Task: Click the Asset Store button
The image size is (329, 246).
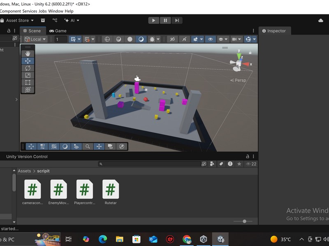Action: click(x=17, y=20)
